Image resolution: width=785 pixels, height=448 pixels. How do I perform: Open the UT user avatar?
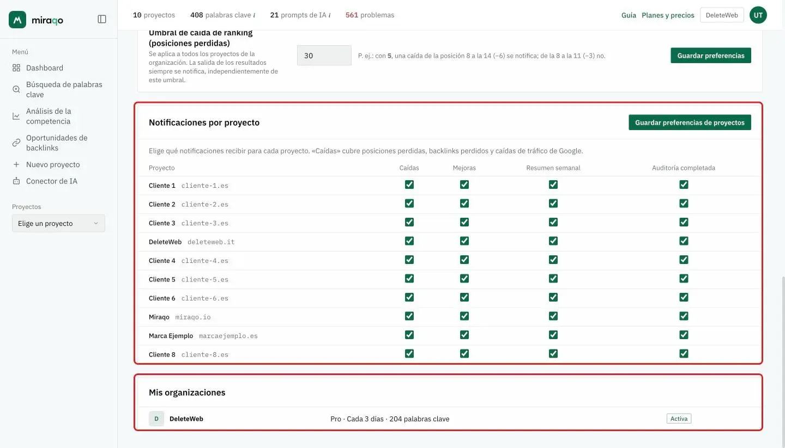[x=758, y=15]
